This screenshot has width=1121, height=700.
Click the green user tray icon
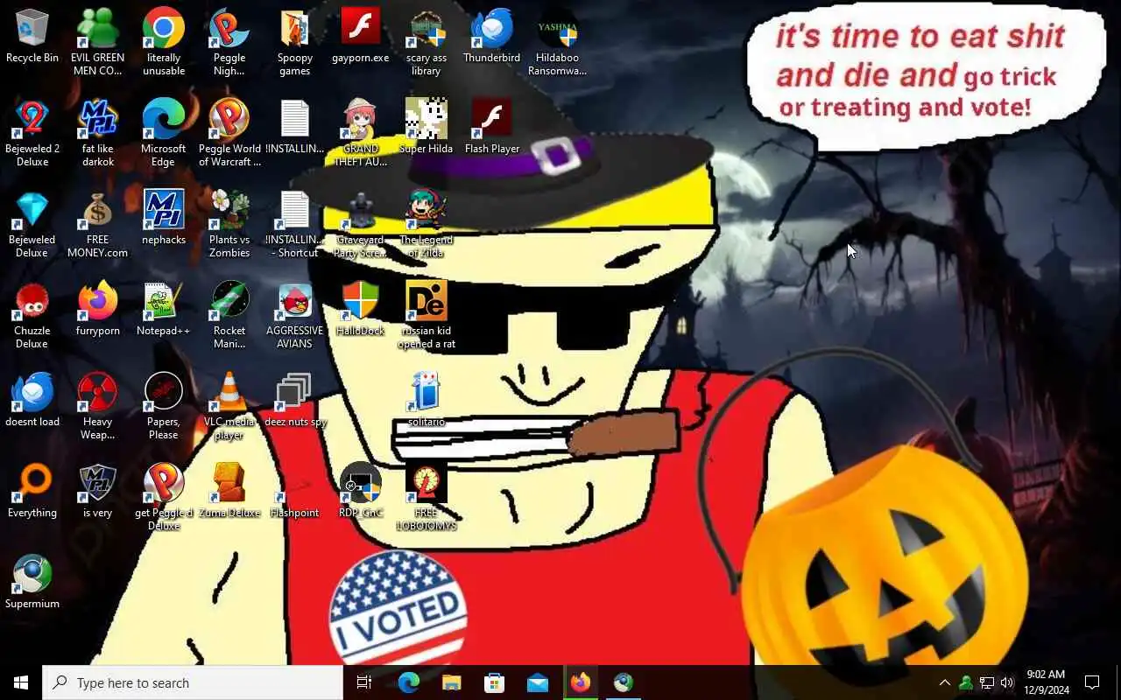click(x=966, y=682)
